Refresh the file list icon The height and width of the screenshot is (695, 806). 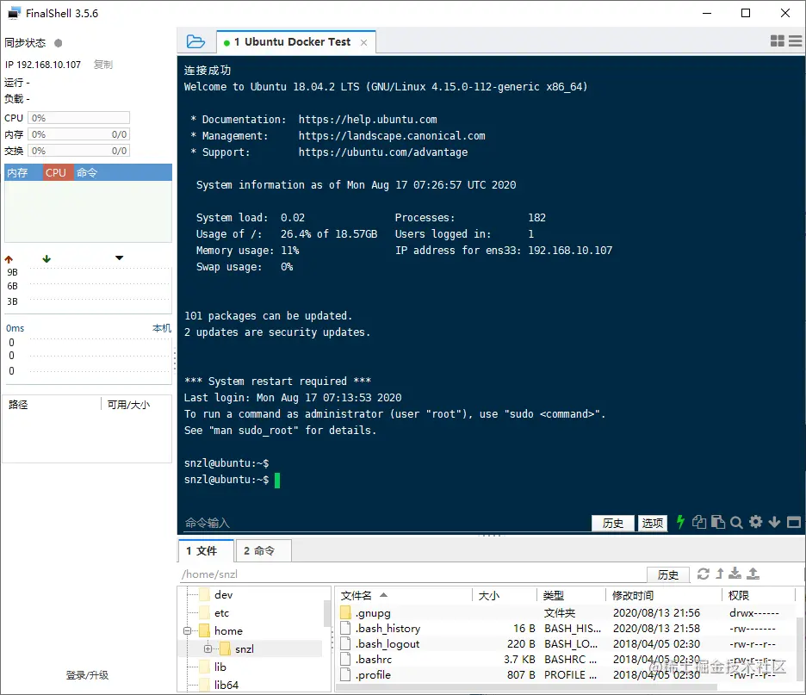(x=704, y=574)
